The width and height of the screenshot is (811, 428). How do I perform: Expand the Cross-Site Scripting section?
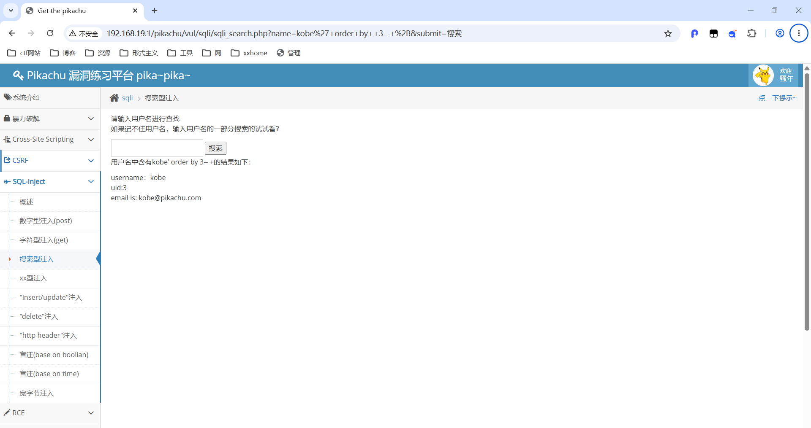[x=50, y=140]
